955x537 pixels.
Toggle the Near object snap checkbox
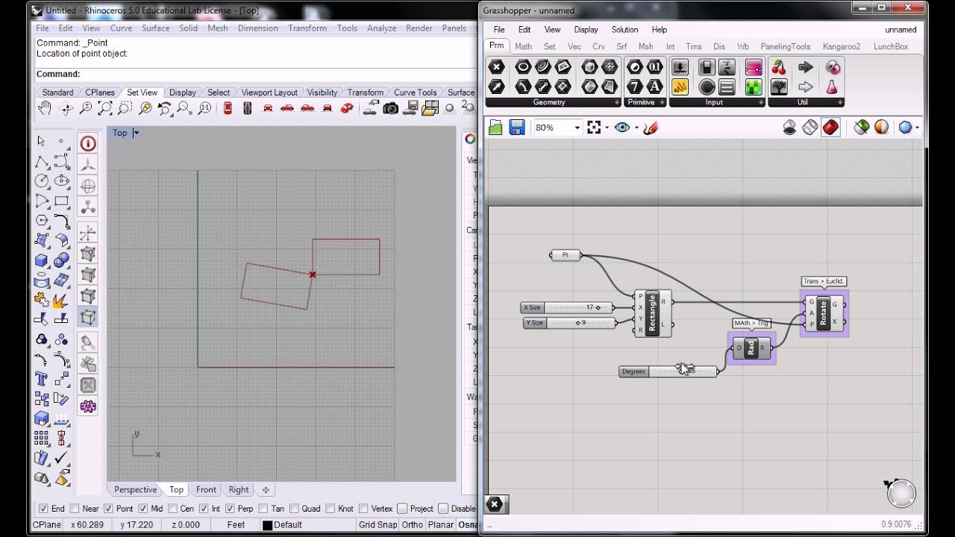pos(75,509)
